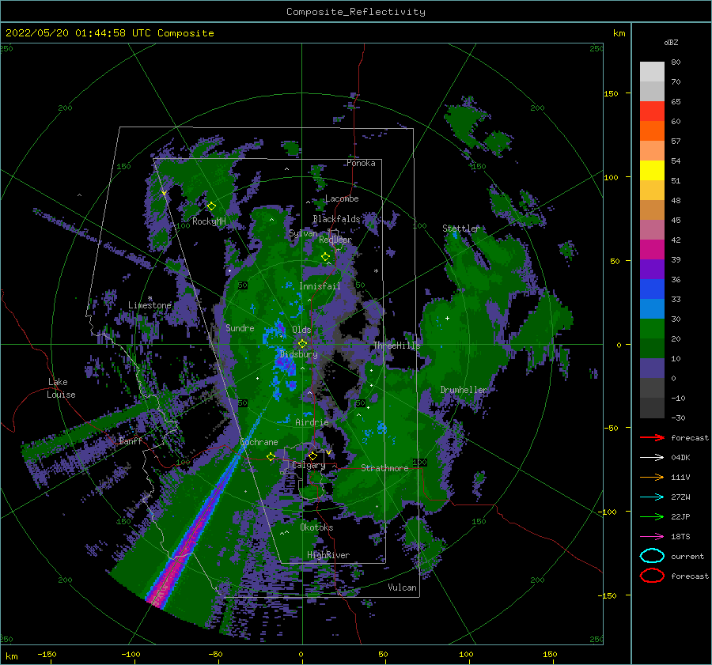Click the yellow radar marker near Olds

[302, 344]
